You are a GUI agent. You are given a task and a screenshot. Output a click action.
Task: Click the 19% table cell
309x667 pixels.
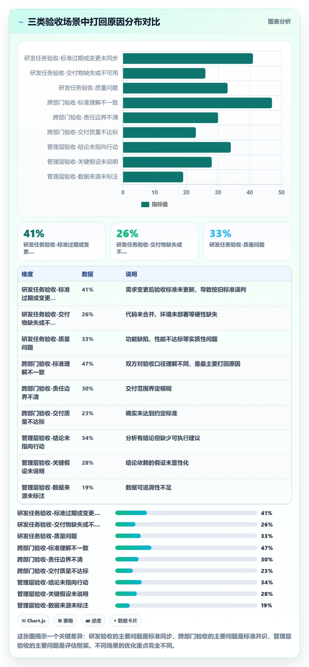click(x=87, y=488)
